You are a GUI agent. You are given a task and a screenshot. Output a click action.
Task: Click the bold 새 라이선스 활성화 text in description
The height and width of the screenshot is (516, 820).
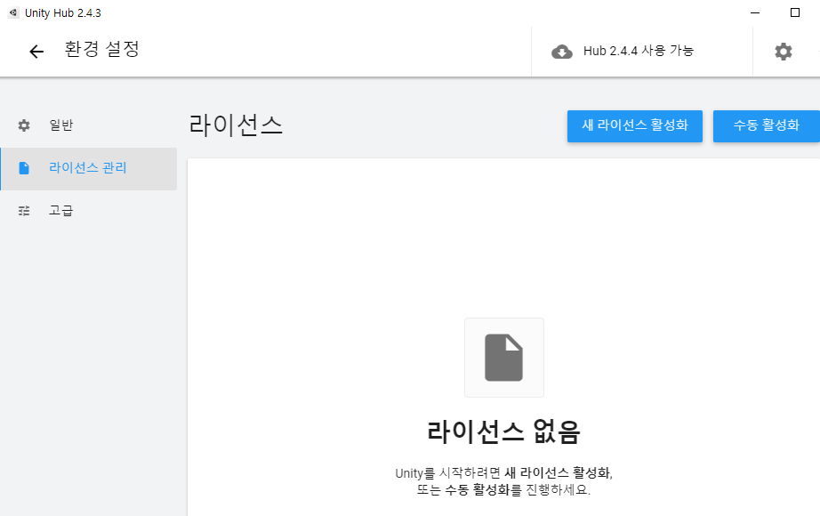pos(557,473)
